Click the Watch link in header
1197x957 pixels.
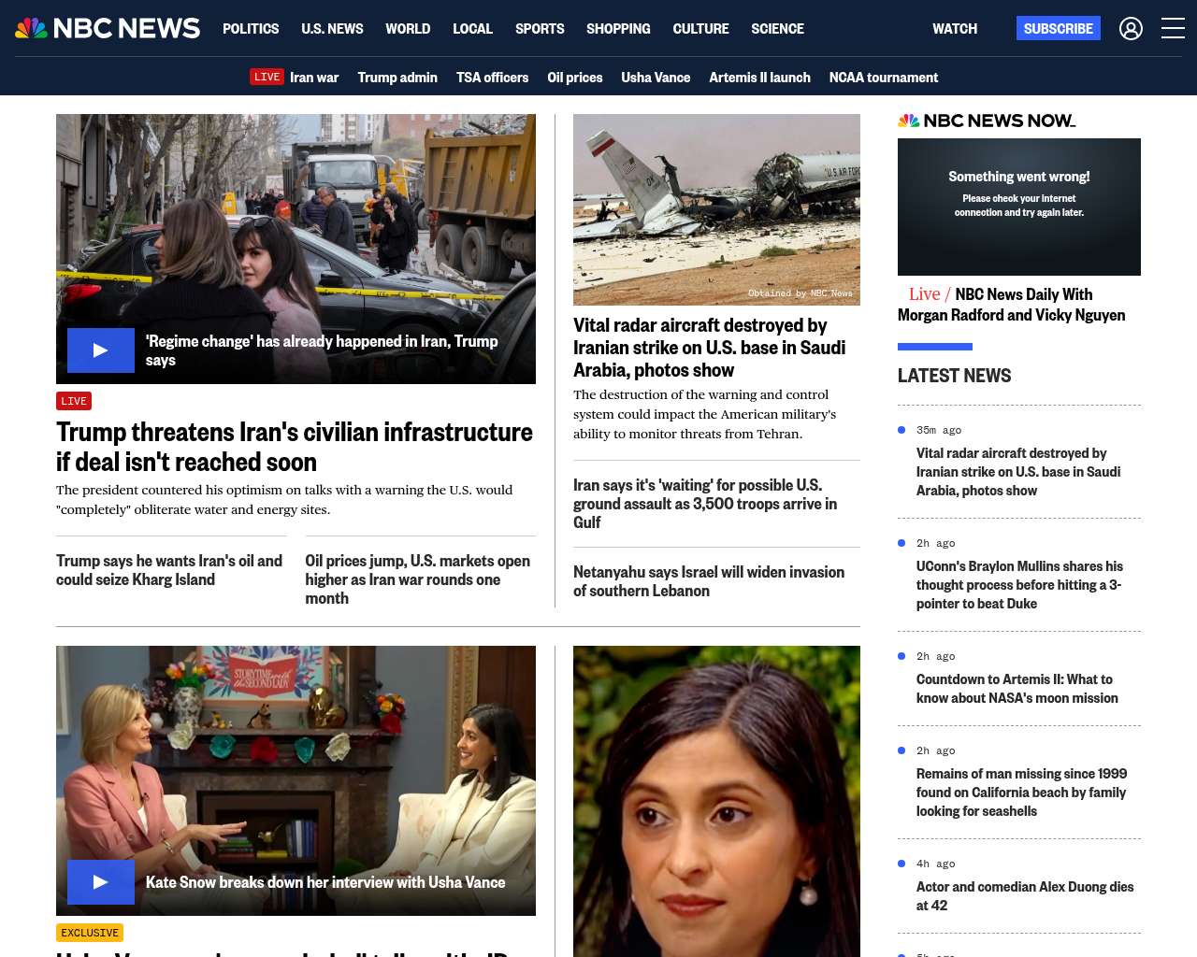(x=955, y=29)
